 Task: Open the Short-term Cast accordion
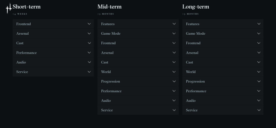tap(53, 43)
